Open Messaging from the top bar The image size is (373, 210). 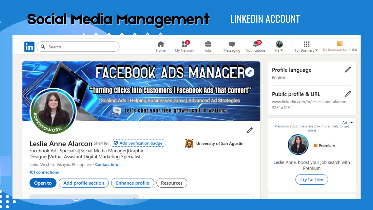tap(232, 47)
